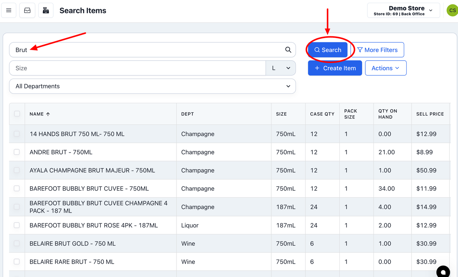Click the CS user avatar
This screenshot has width=458, height=277.
452,11
